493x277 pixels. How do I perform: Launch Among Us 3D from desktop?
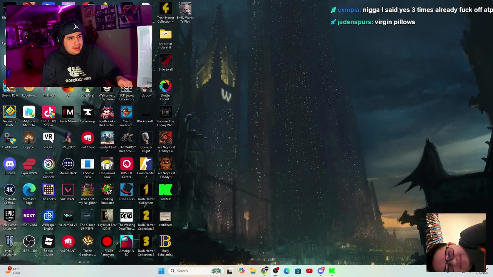coord(126,245)
